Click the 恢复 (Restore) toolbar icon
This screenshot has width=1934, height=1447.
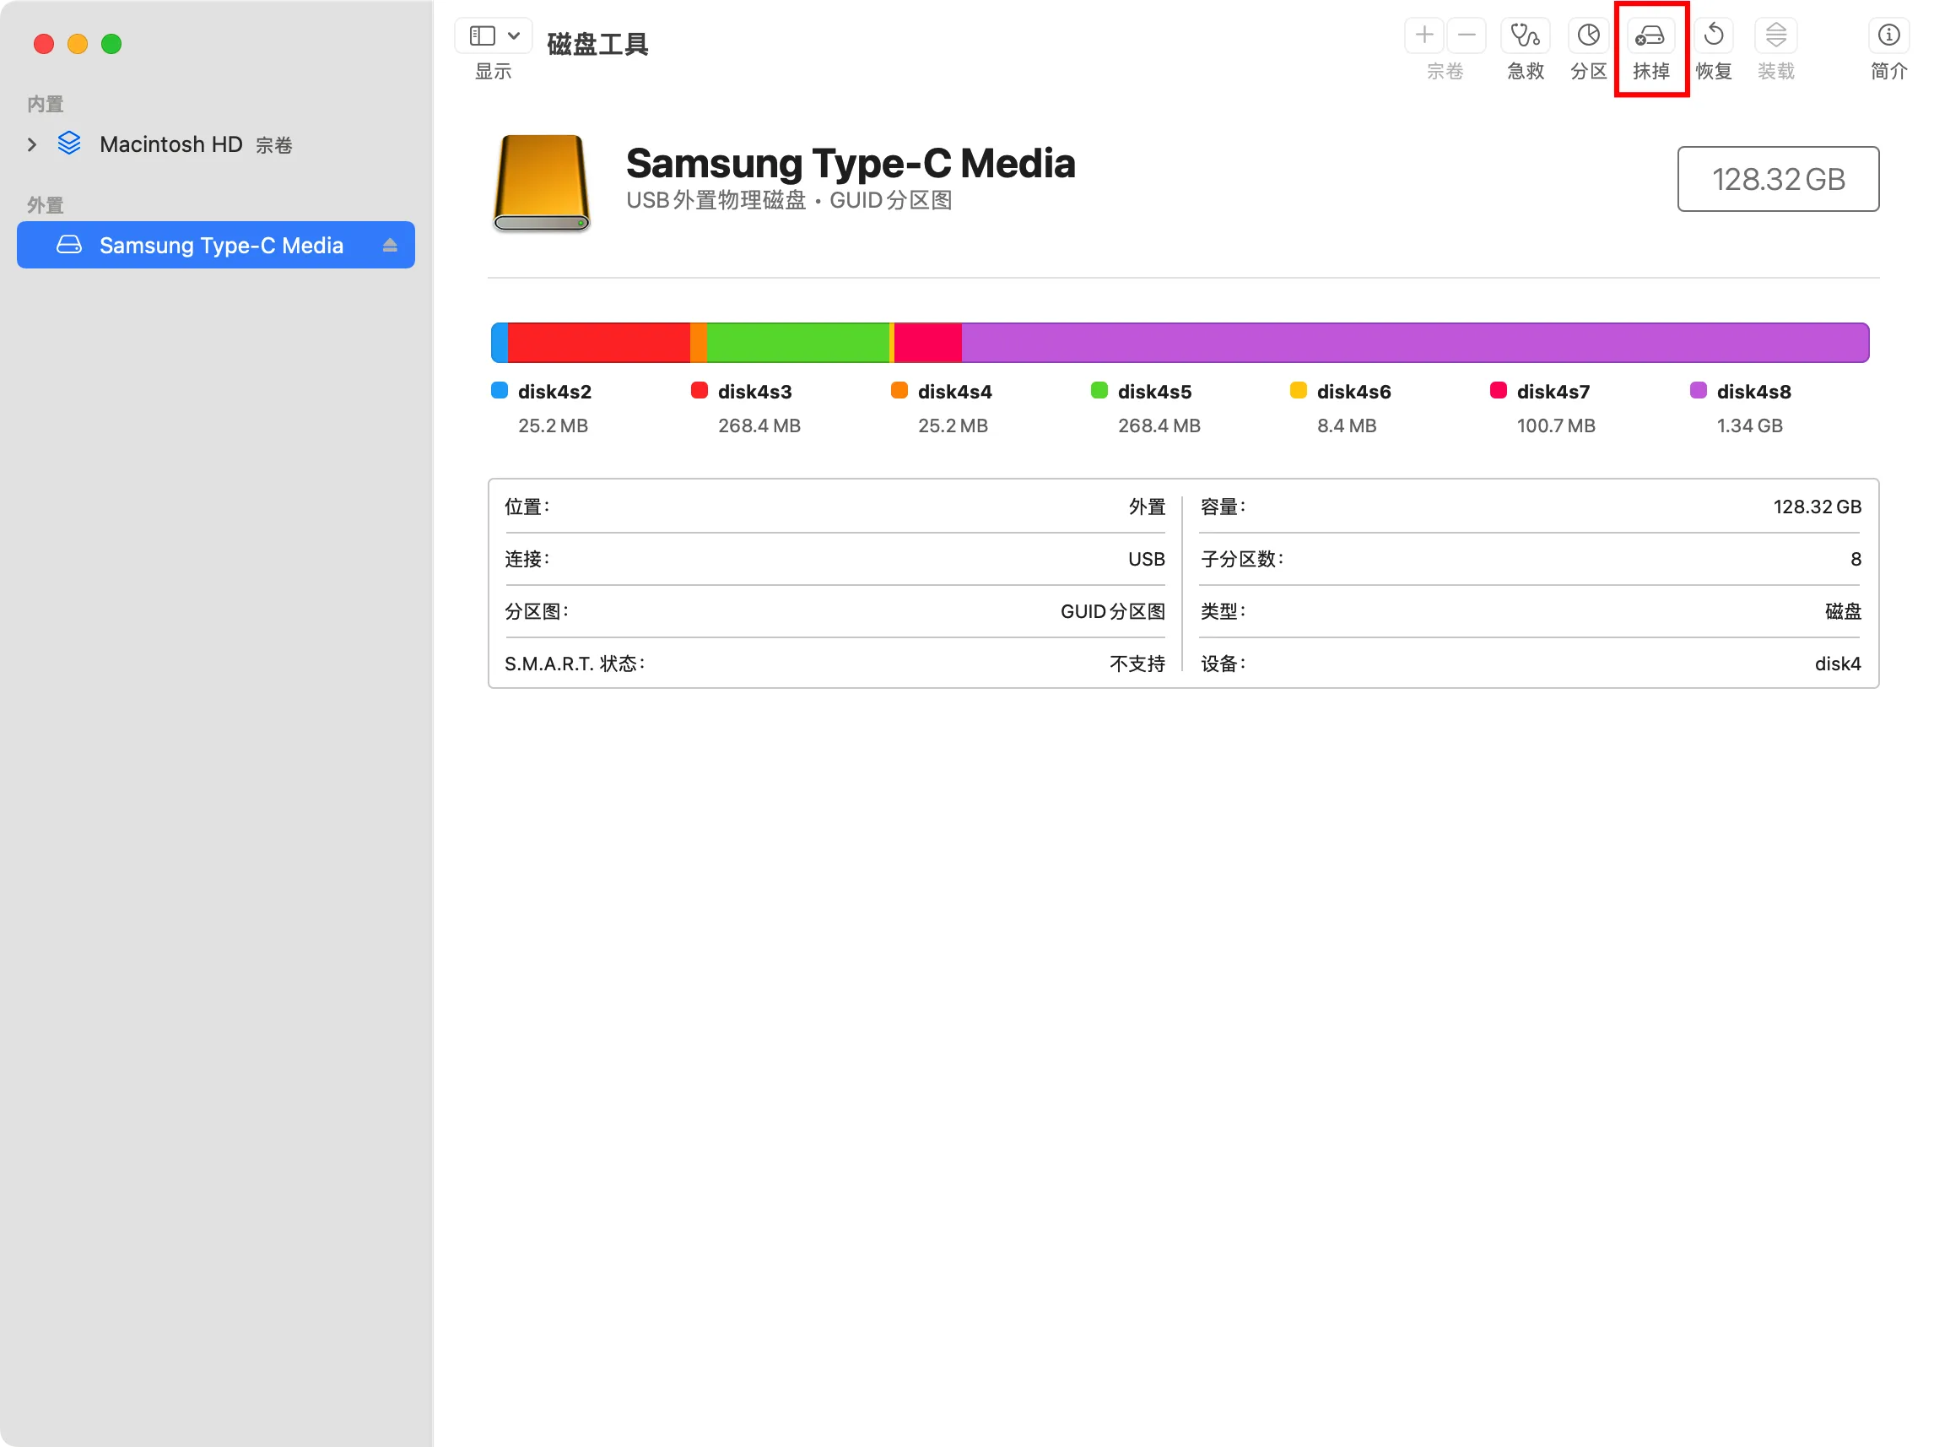pos(1713,35)
